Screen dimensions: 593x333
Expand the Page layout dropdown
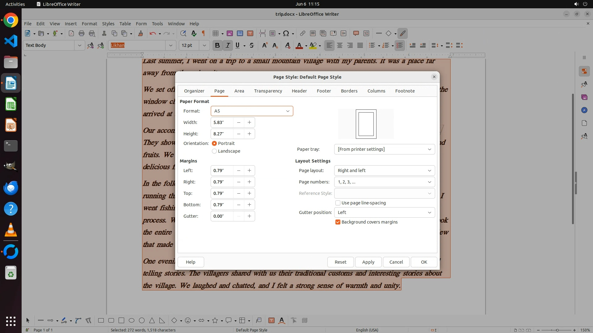384,171
